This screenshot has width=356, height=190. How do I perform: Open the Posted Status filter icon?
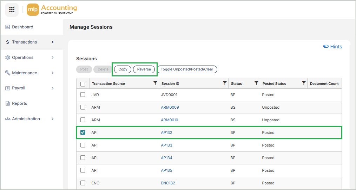(304, 83)
